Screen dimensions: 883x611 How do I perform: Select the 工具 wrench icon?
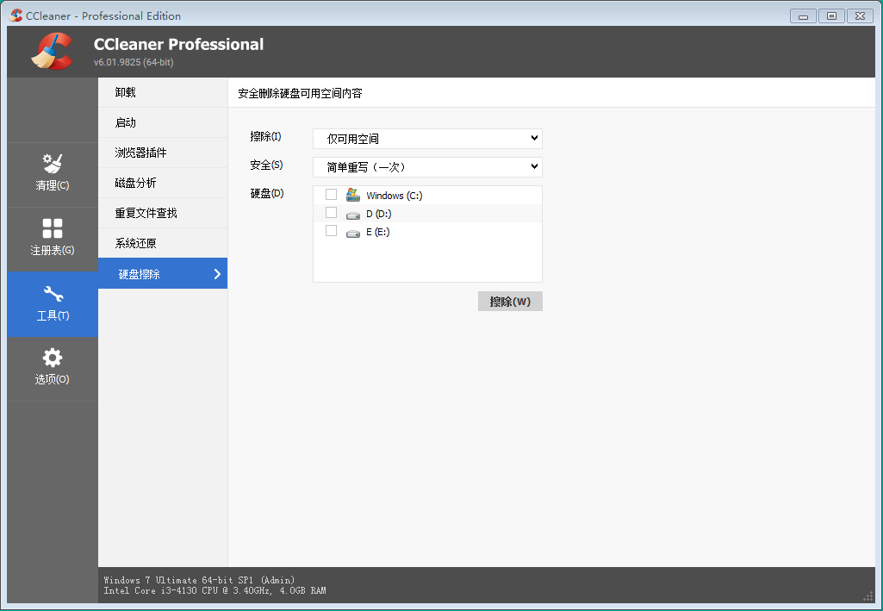click(x=53, y=294)
